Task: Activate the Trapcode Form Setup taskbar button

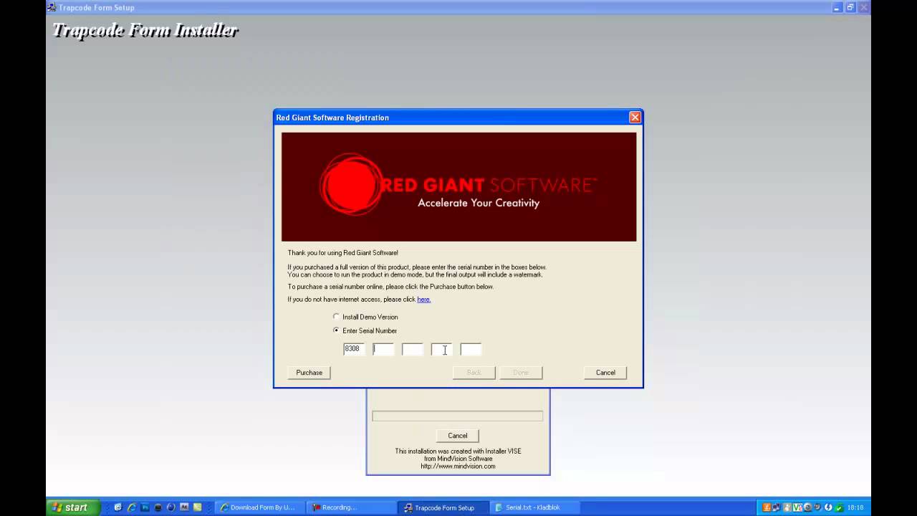Action: (443, 507)
